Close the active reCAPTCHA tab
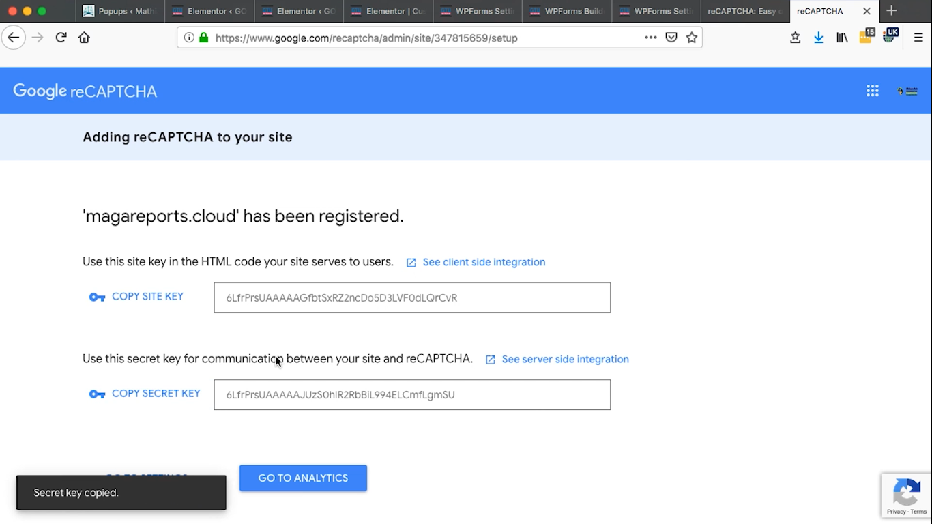This screenshot has height=524, width=932. (x=867, y=11)
